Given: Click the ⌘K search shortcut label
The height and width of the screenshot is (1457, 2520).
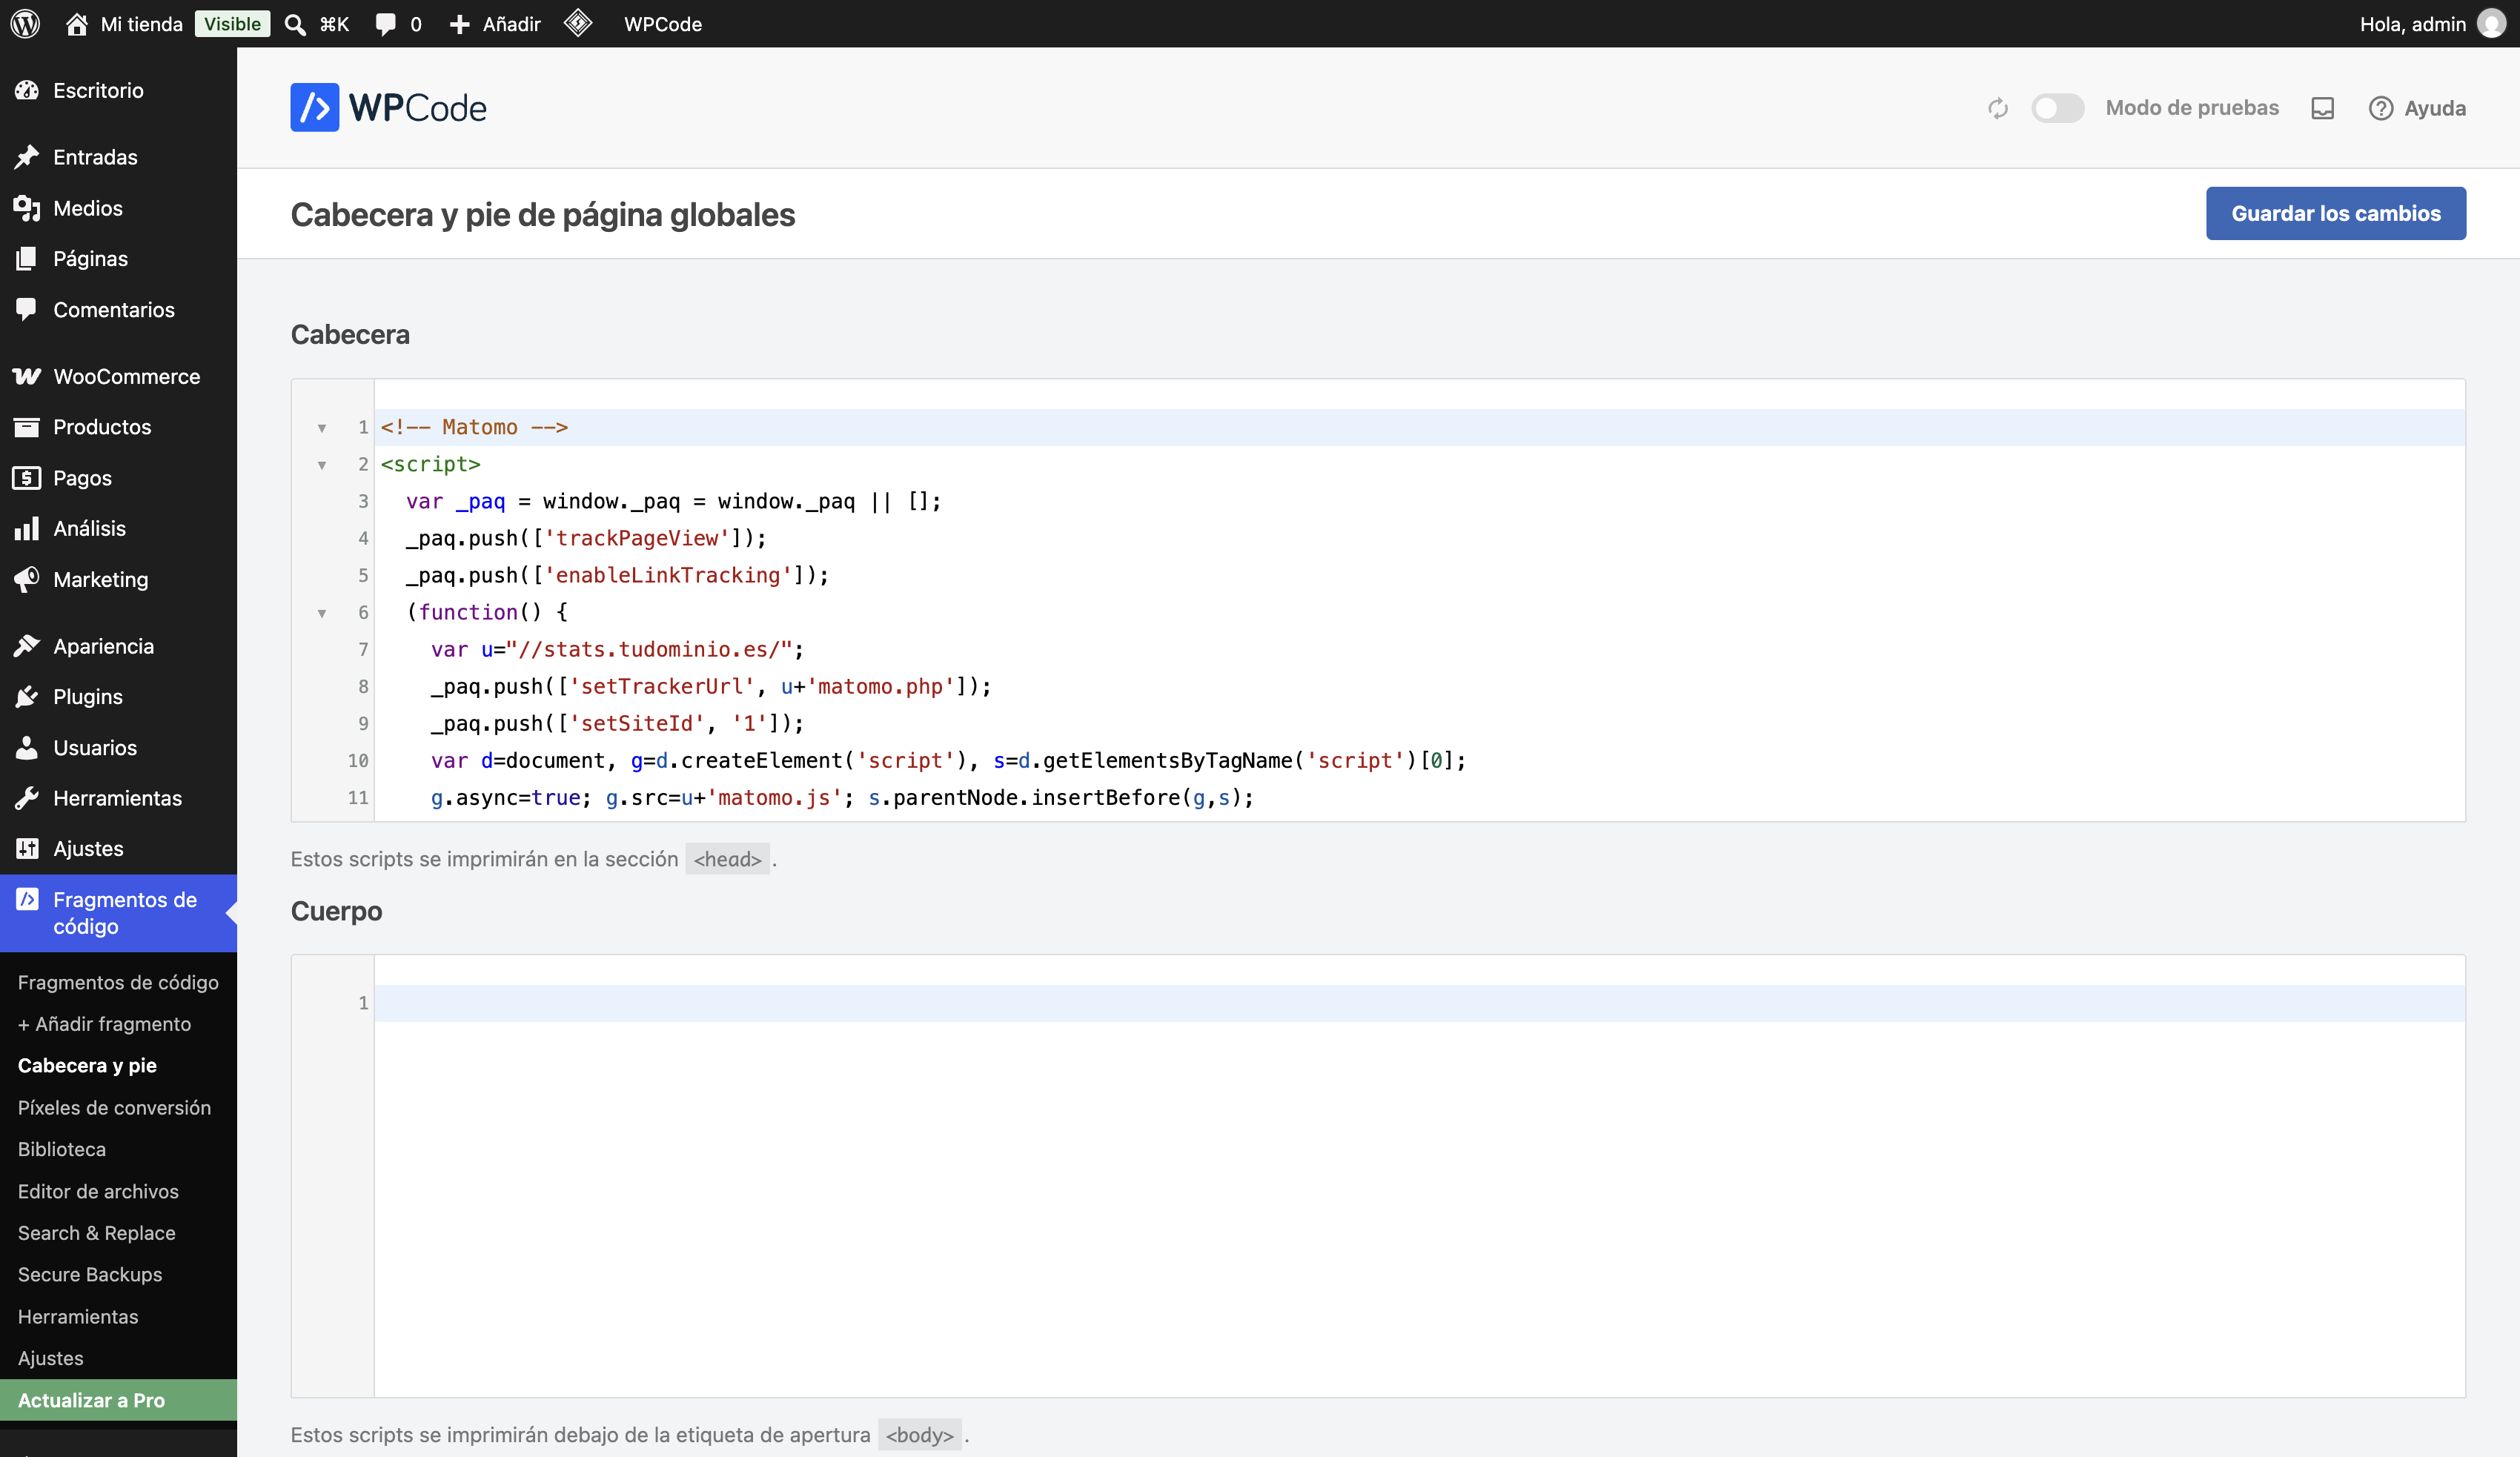Looking at the screenshot, I should [x=334, y=24].
